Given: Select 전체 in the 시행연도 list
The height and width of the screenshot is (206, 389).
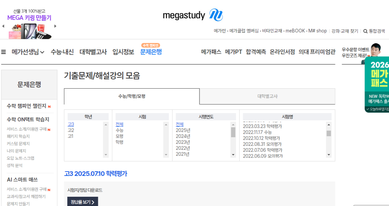Looking at the screenshot, I should (180, 124).
